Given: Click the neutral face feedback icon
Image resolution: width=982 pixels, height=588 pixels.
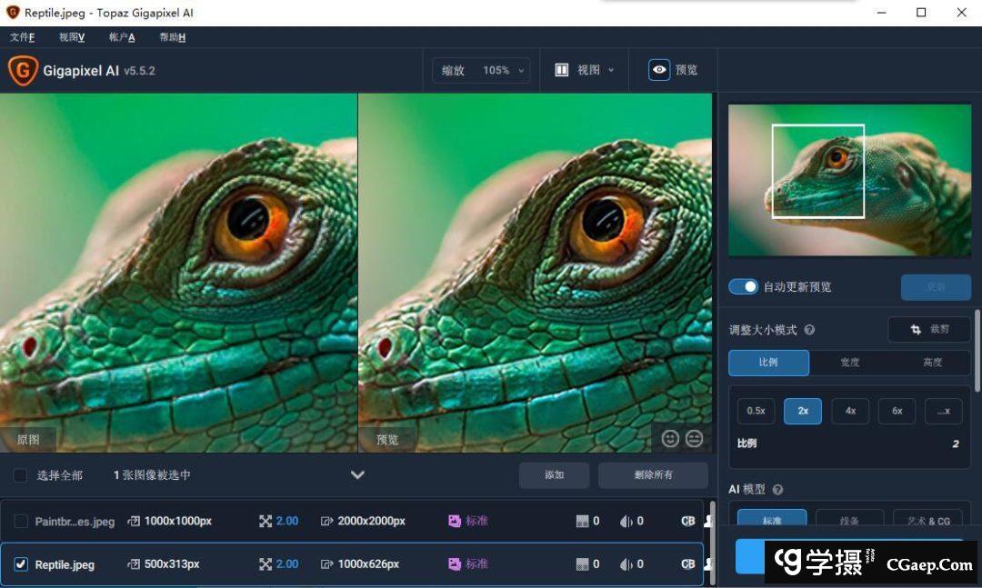Looking at the screenshot, I should tap(695, 439).
